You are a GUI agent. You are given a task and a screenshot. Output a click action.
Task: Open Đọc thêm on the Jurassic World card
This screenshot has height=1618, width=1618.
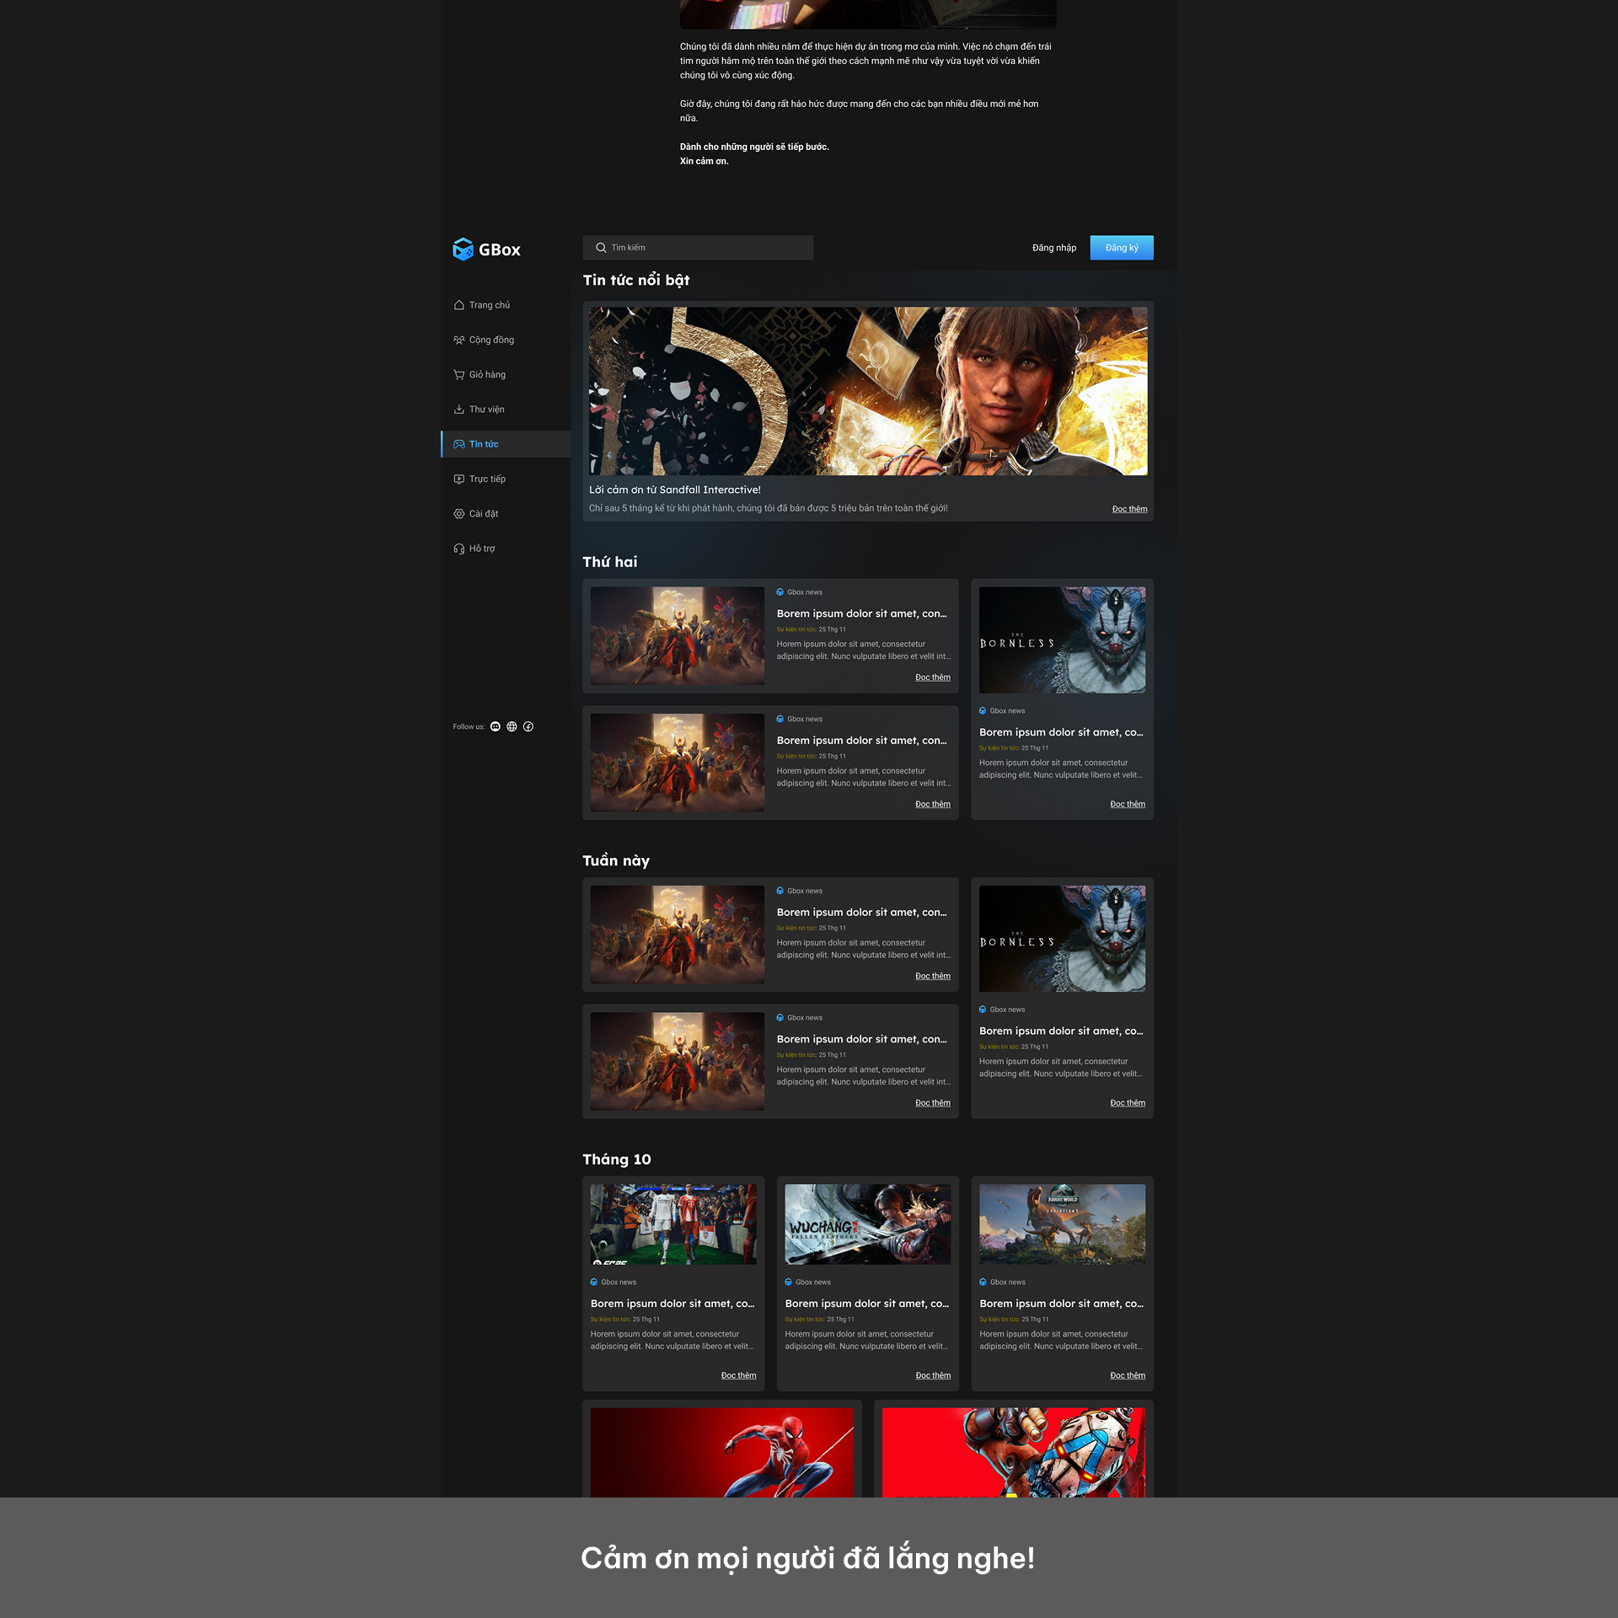1128,1375
